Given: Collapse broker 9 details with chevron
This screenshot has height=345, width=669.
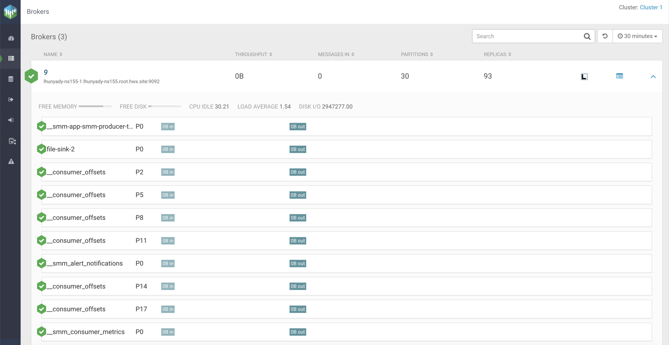Looking at the screenshot, I should click(x=653, y=77).
